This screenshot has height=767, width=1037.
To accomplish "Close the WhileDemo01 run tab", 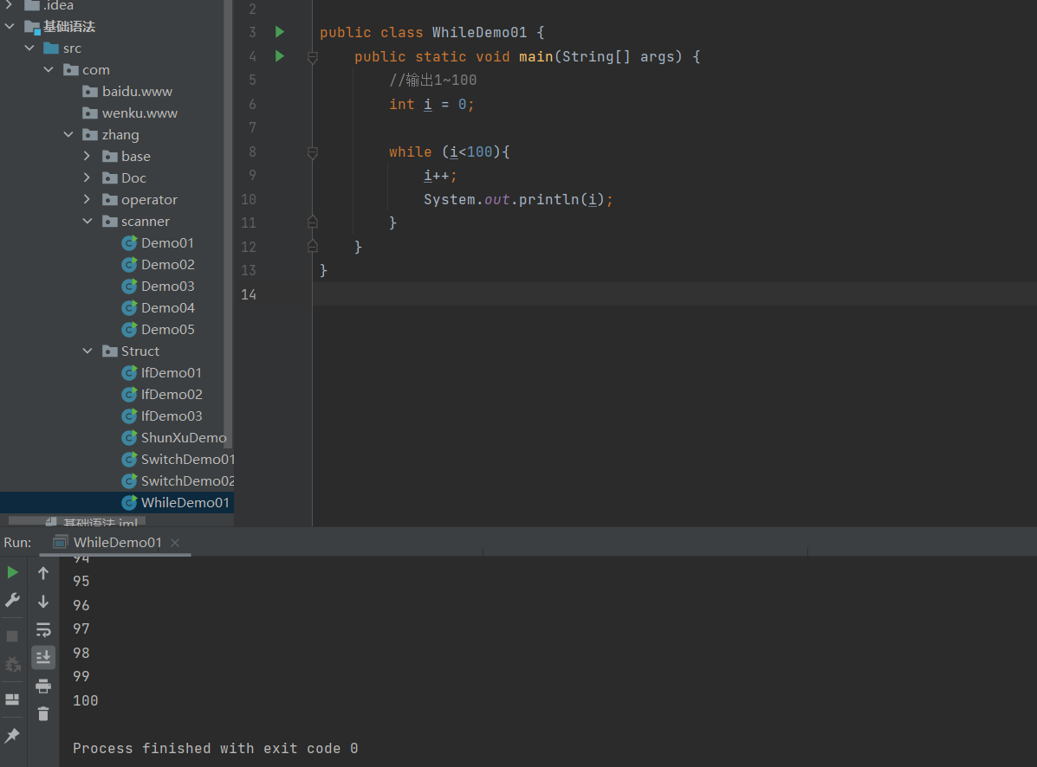I will pyautogui.click(x=175, y=543).
